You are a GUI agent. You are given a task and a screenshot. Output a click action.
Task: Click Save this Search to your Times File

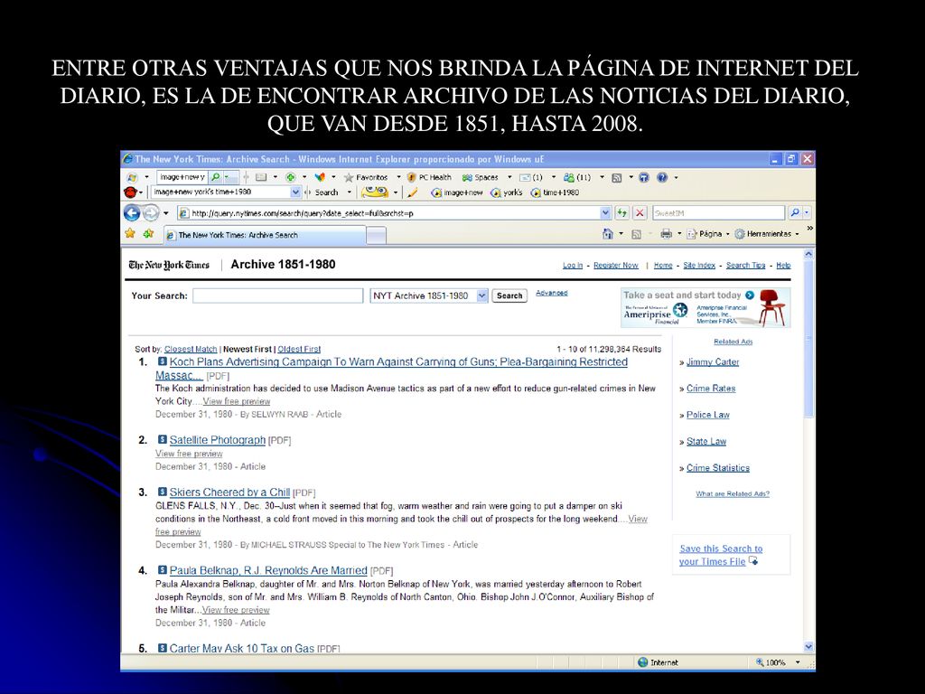(x=720, y=555)
